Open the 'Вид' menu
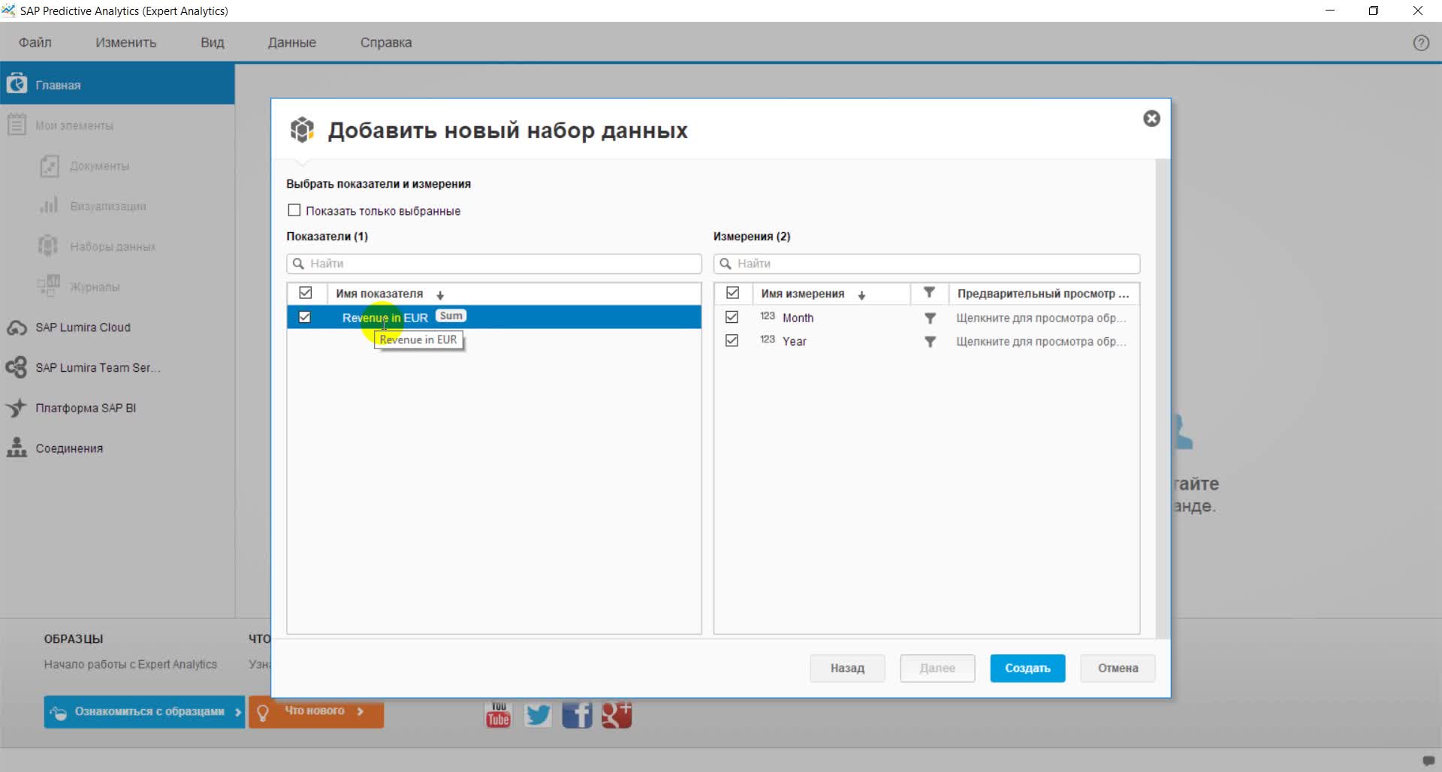This screenshot has height=772, width=1442. pos(213,42)
